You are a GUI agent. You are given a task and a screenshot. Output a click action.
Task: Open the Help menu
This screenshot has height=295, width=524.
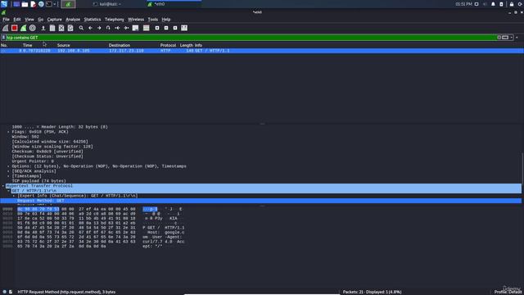tap(166, 20)
